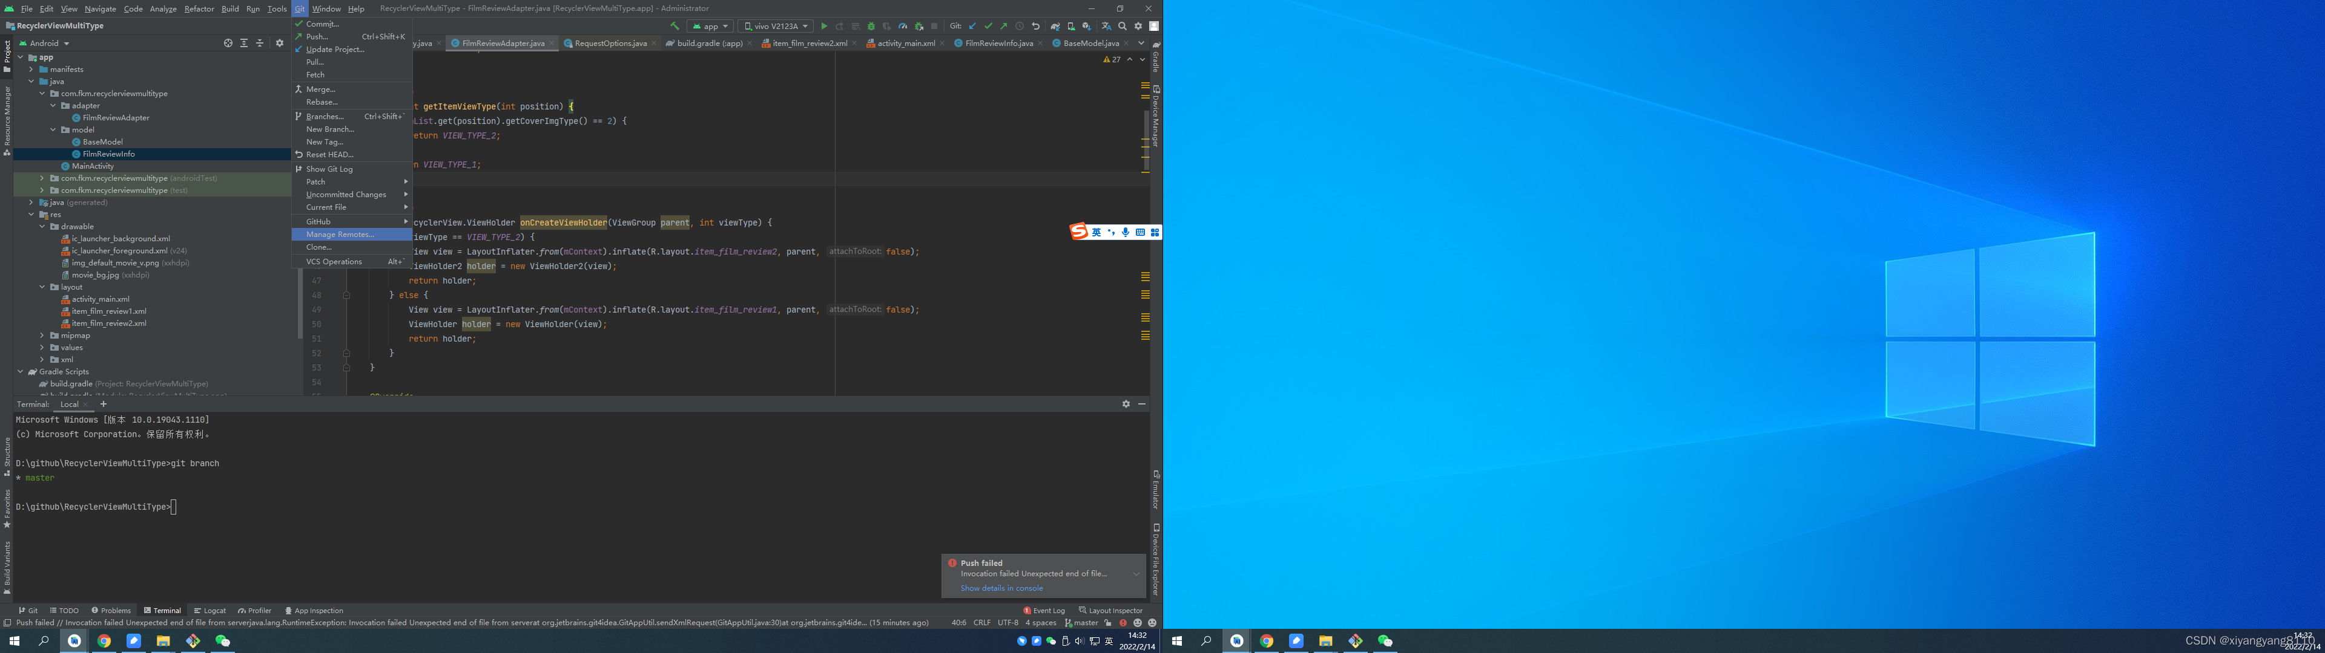The width and height of the screenshot is (2325, 653).
Task: Click Show details in console link
Action: 1002,588
